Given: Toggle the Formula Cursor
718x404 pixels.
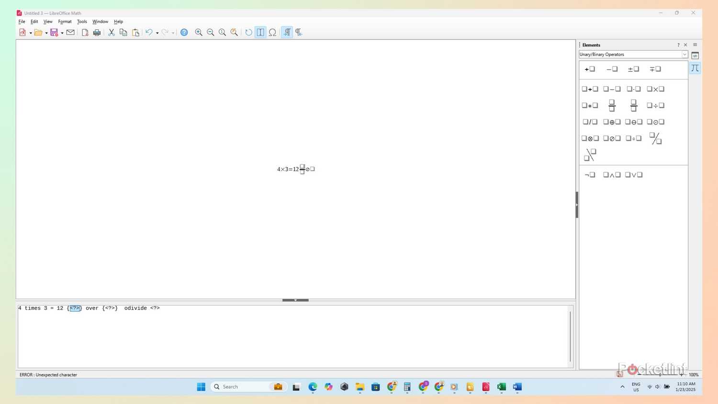Looking at the screenshot, I should 260,32.
